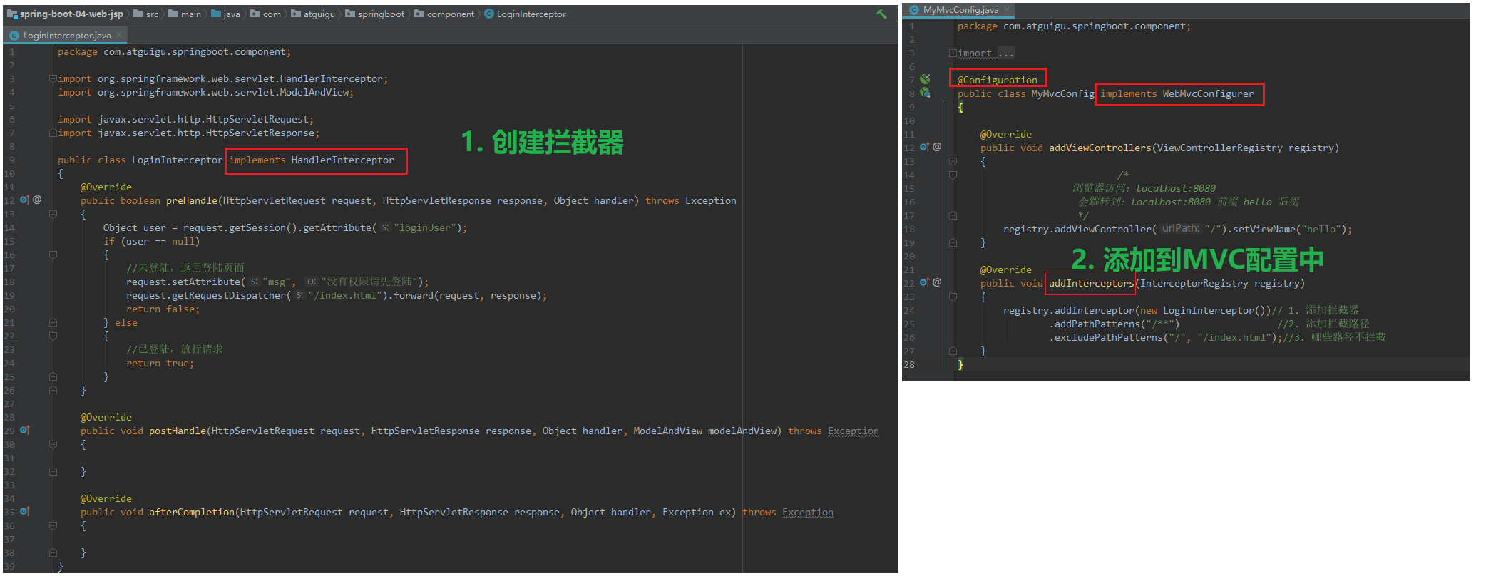Viewport: 1486px width, 586px height.
Task: Click the implements gutter icon on preHandle line
Action: pos(24,200)
